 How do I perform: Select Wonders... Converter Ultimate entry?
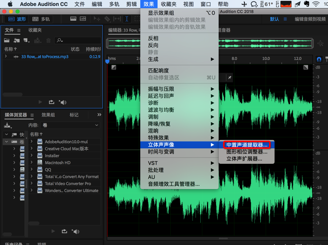[71, 191]
